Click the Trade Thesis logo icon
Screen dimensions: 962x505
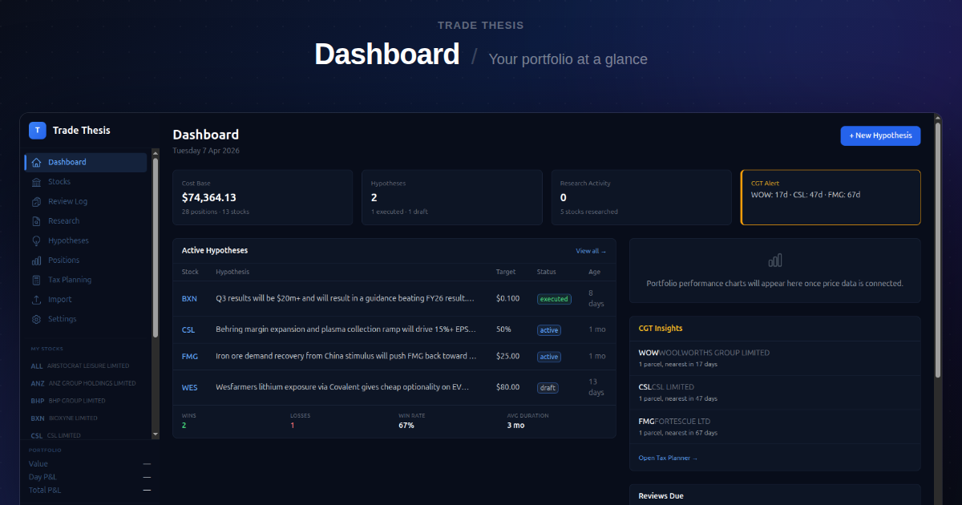click(37, 130)
